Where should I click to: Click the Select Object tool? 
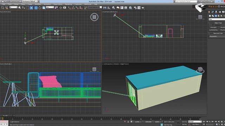tap(20, 8)
